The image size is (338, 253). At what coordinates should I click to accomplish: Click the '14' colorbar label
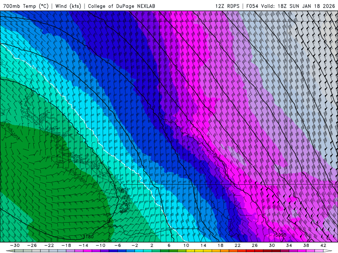pyautogui.click(x=203, y=245)
